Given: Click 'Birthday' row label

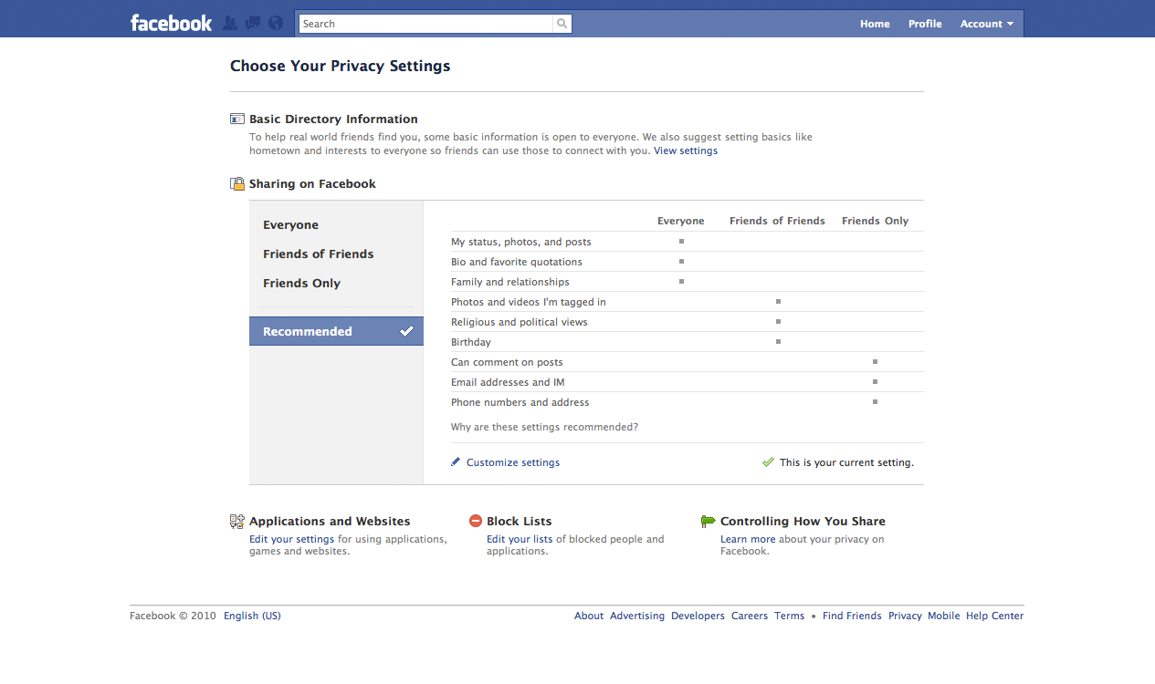Looking at the screenshot, I should point(471,342).
